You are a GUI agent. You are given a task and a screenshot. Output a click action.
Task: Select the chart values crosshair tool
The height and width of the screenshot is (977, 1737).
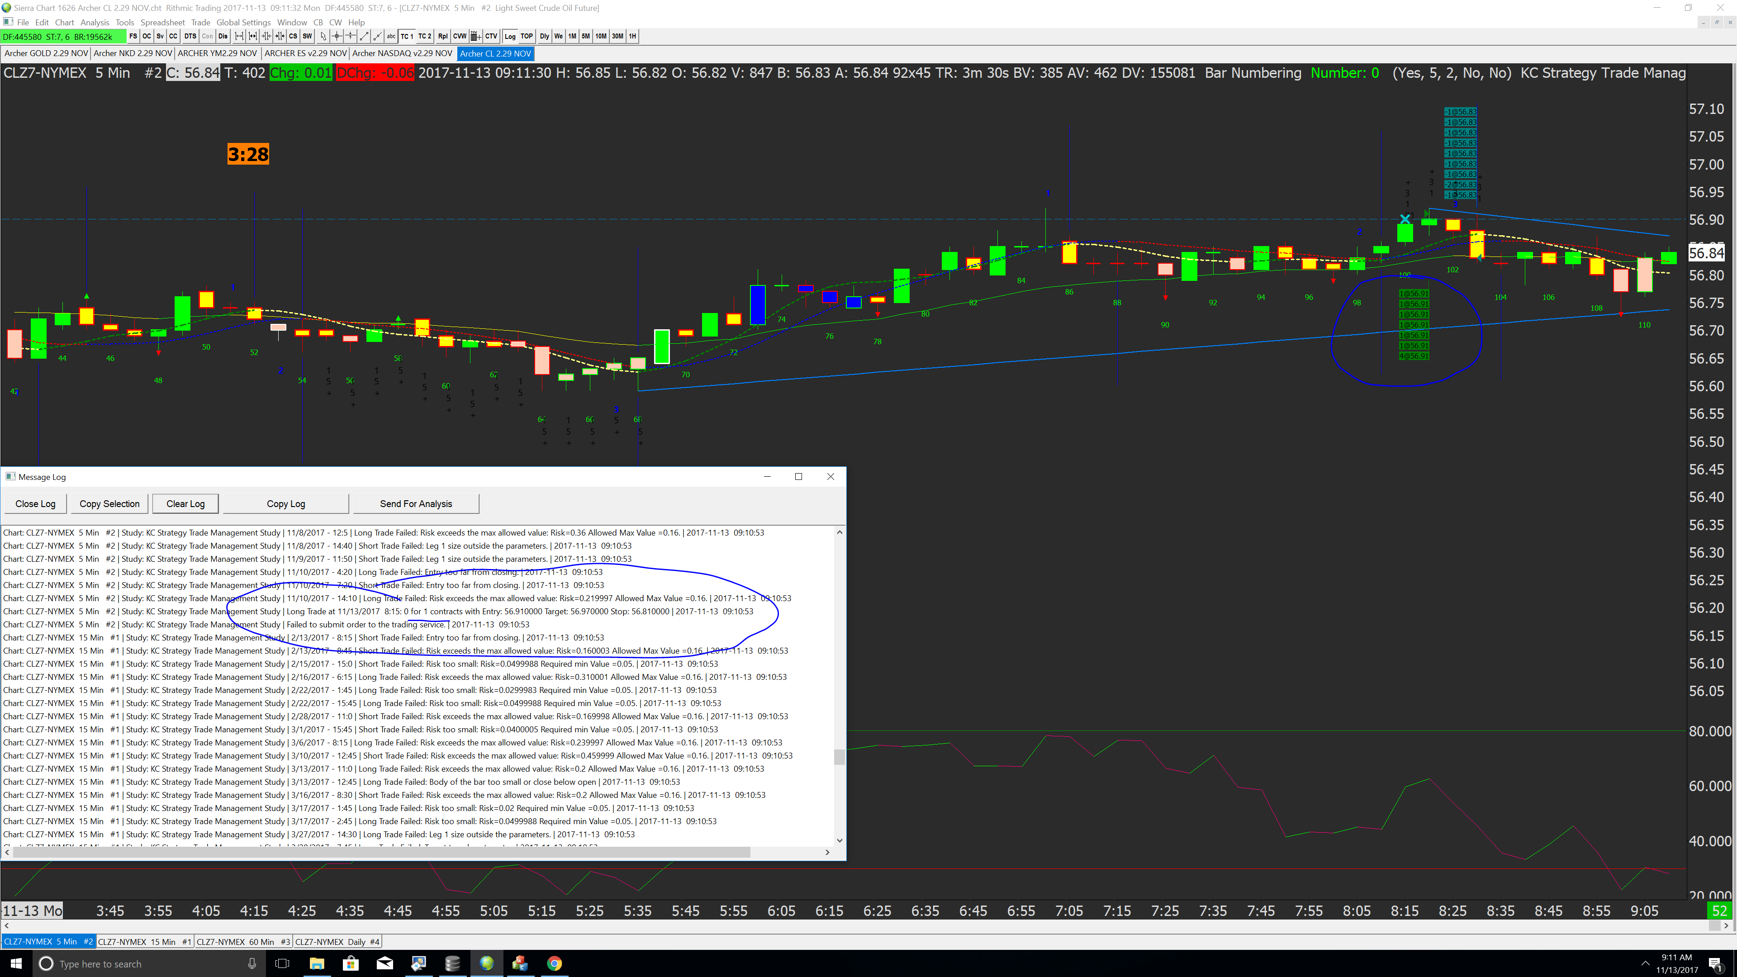point(337,36)
